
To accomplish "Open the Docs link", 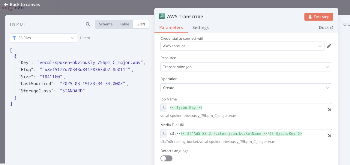I will (x=326, y=27).
